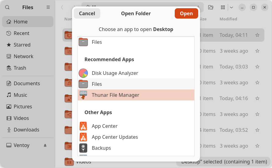The height and width of the screenshot is (168, 272).
Task: Star the folder modified Today, 04:11
Action: coord(257,35)
